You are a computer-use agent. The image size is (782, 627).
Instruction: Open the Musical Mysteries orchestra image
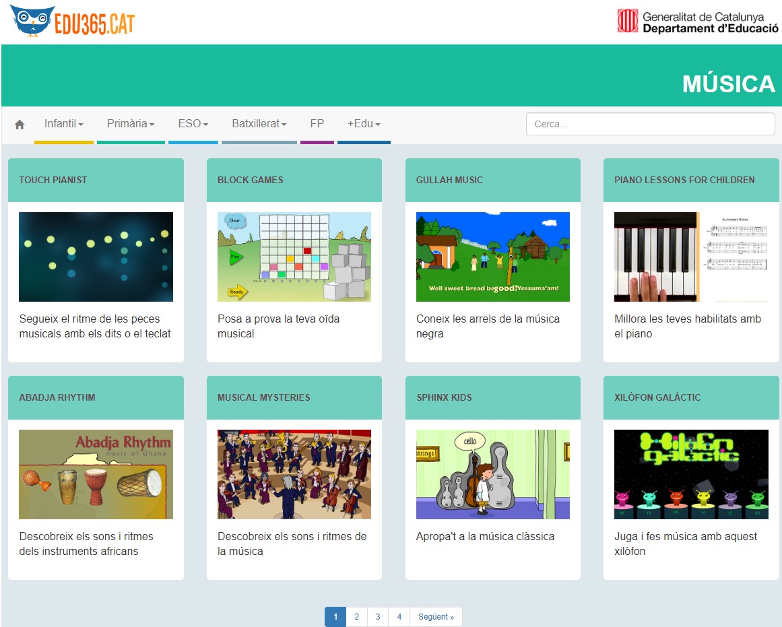tap(294, 474)
